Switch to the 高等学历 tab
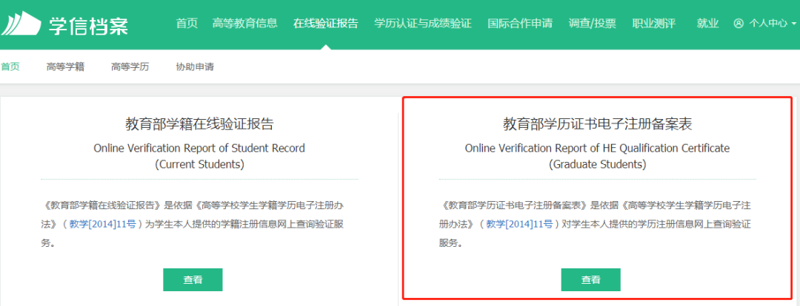The height and width of the screenshot is (306, 800). 130,67
